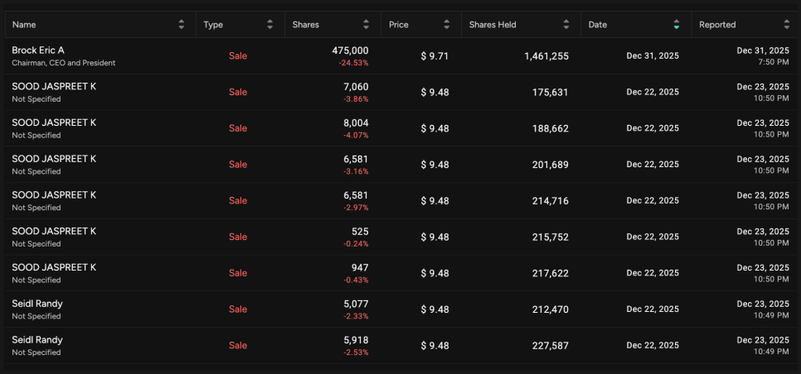Toggle sort icon beside Type header
This screenshot has width=801, height=374.
pyautogui.click(x=269, y=25)
